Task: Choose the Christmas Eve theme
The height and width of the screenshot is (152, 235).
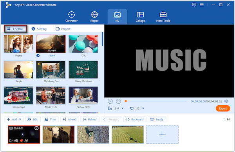Action: coord(51,69)
